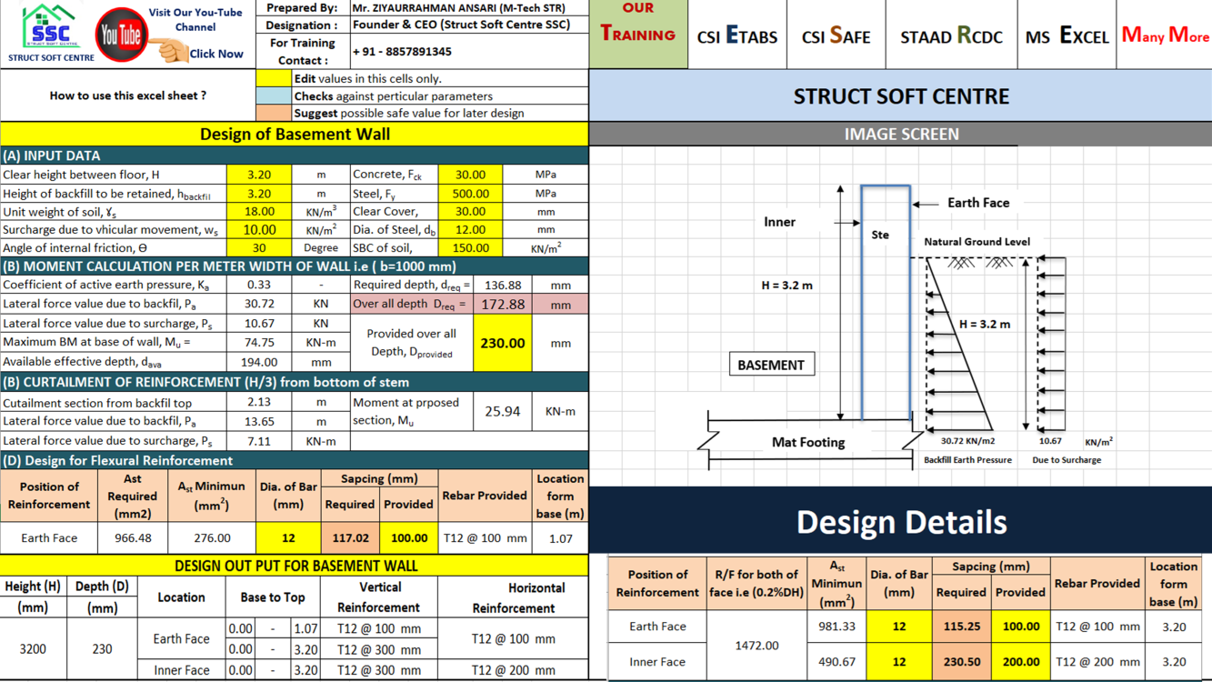Select the yellow Edit legend color cell

(273, 79)
